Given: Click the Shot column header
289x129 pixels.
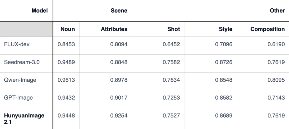Looking at the screenshot, I should tap(173, 29).
